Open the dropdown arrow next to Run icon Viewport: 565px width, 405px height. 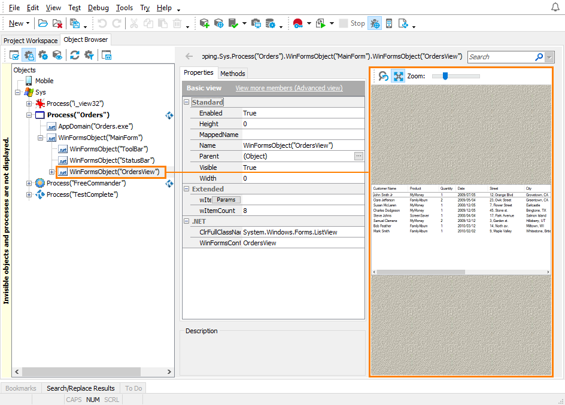click(332, 23)
